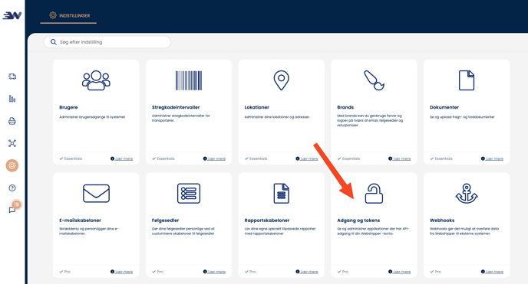Image resolution: width=528 pixels, height=284 pixels.
Task: Click the 'Stregkodeintervaller' card title
Action: point(176,107)
